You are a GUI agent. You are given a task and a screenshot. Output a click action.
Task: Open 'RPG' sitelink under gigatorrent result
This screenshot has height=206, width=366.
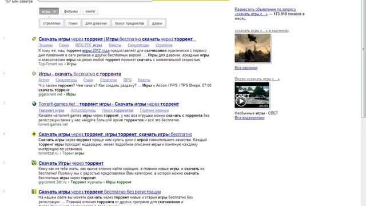click(128, 80)
